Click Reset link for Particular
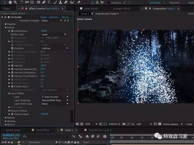 point(43,17)
